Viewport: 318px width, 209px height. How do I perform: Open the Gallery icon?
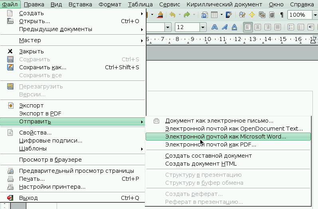262,15
